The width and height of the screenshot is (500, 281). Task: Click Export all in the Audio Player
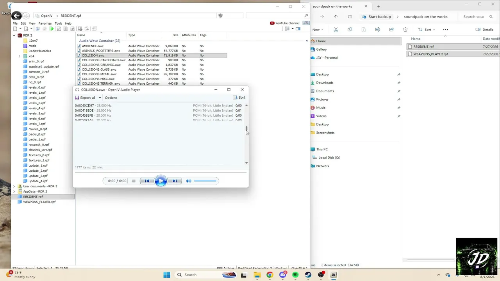(85, 98)
